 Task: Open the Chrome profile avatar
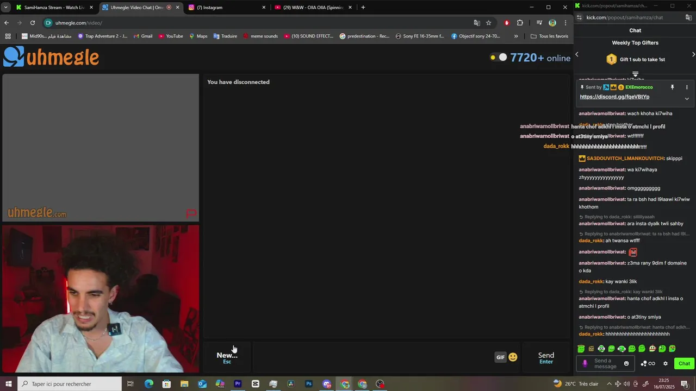[x=552, y=23]
